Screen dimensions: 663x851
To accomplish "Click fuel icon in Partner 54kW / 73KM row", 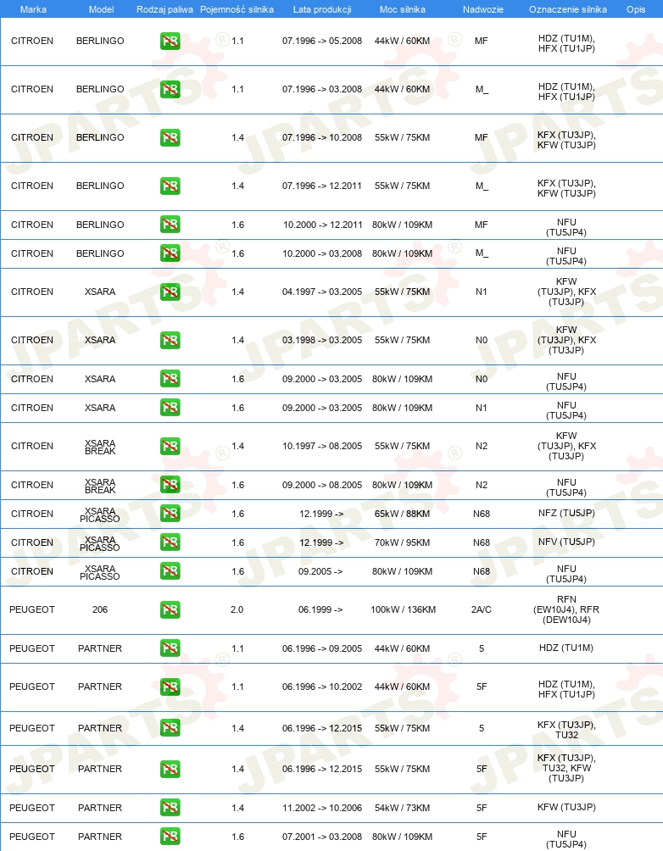I will coord(170,808).
